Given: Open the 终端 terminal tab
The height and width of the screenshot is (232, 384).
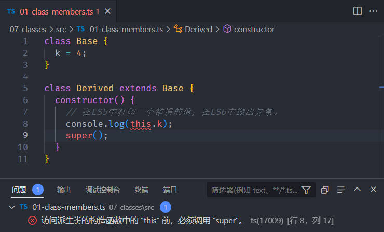Looking at the screenshot, I should click(x=141, y=190).
